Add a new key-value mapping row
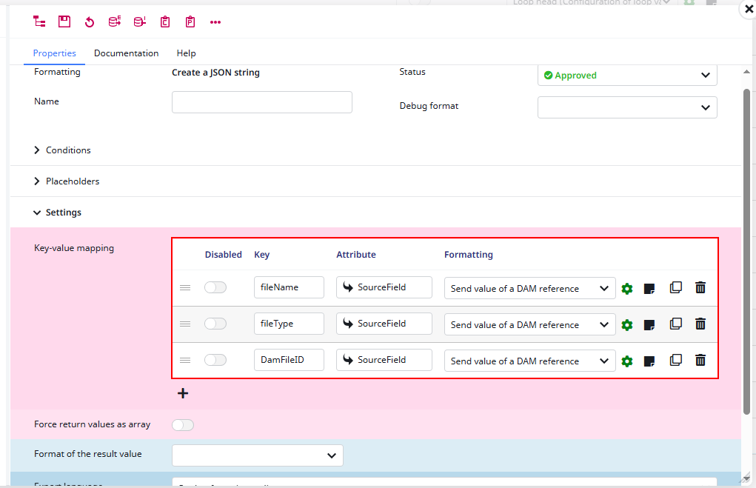The height and width of the screenshot is (488, 756). pos(183,393)
